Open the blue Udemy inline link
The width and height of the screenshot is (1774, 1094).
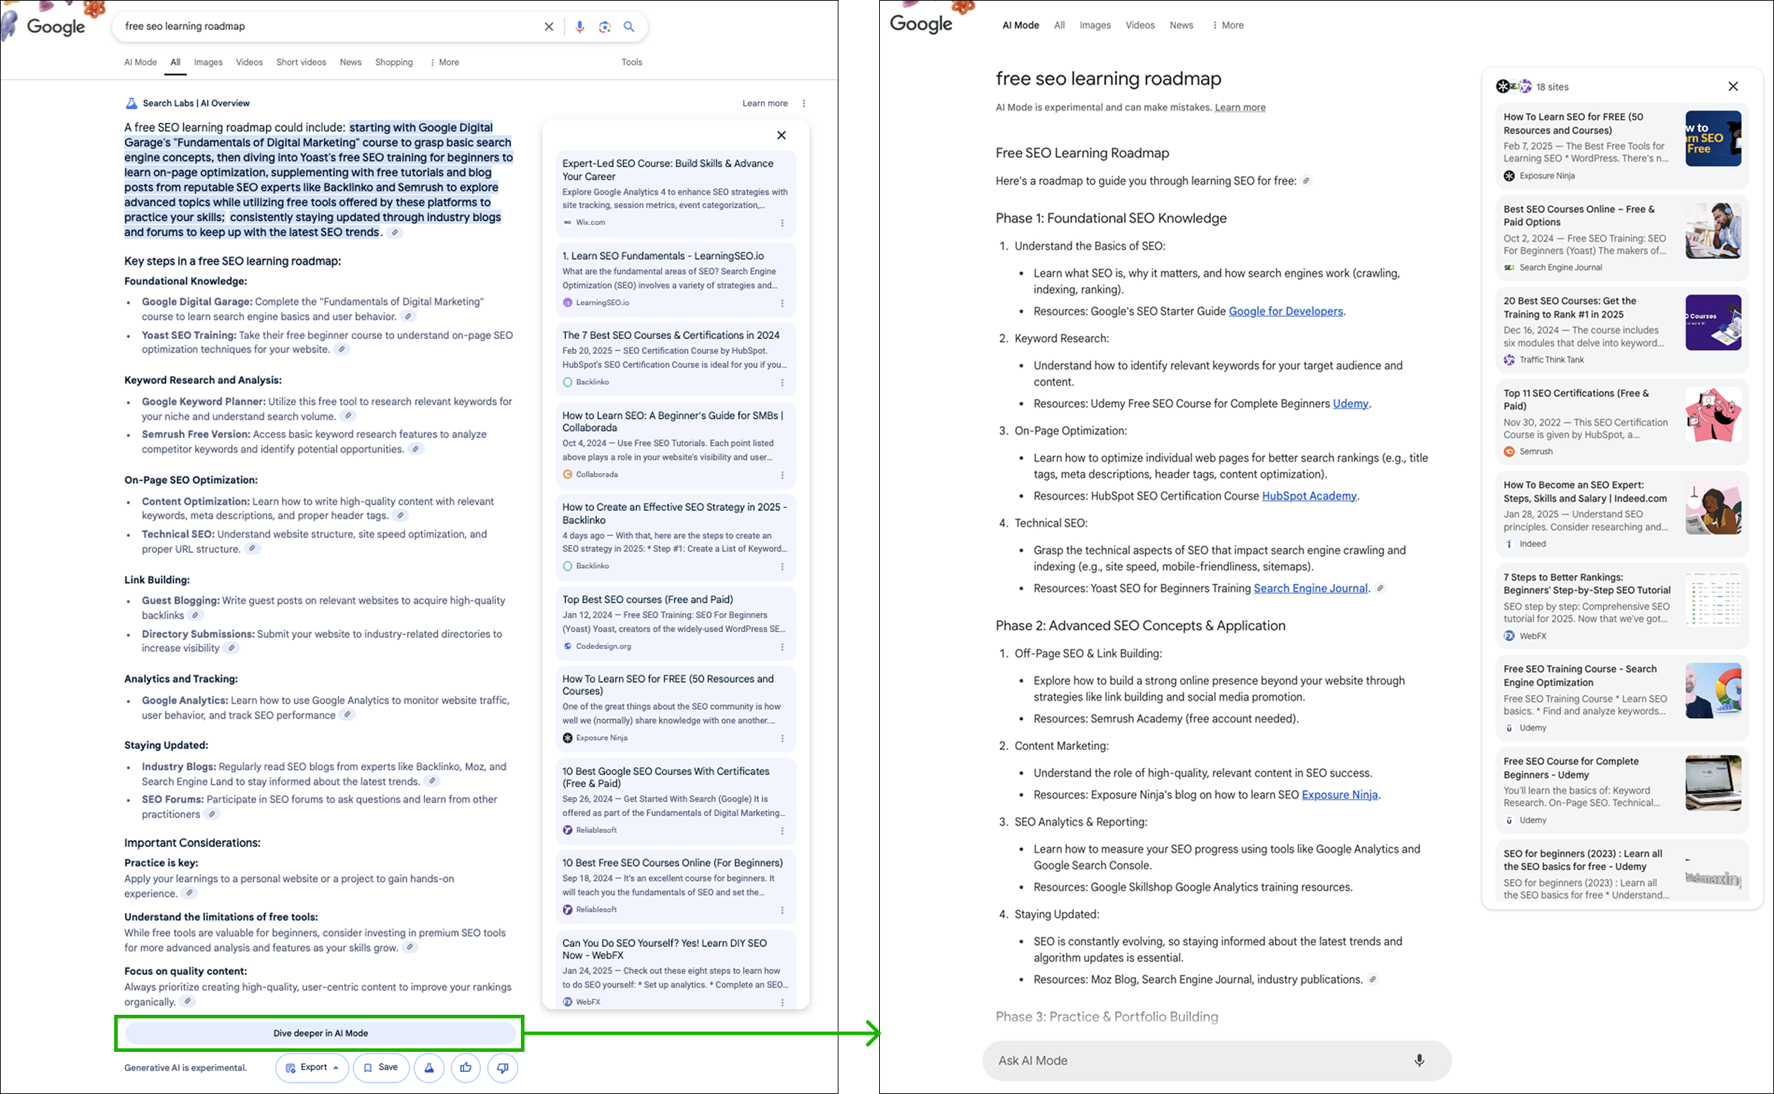(1350, 404)
